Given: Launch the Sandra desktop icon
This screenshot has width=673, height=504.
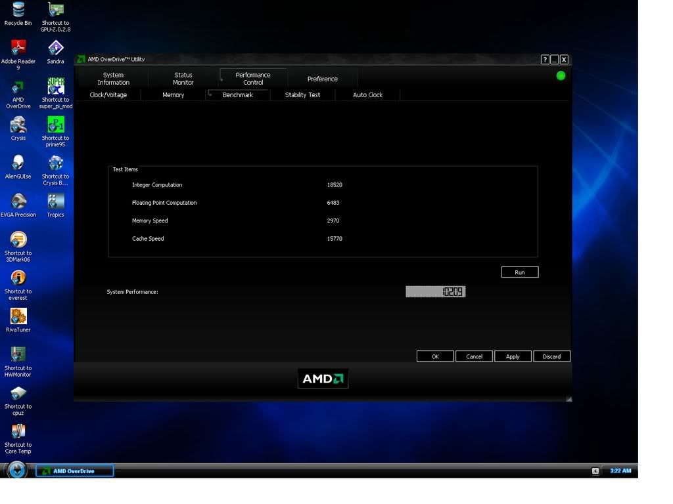Looking at the screenshot, I should tap(55, 52).
